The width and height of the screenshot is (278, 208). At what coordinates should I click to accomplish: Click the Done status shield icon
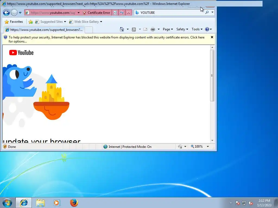coord(5,147)
